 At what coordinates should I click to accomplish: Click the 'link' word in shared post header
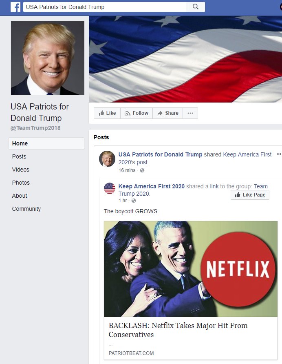(214, 186)
